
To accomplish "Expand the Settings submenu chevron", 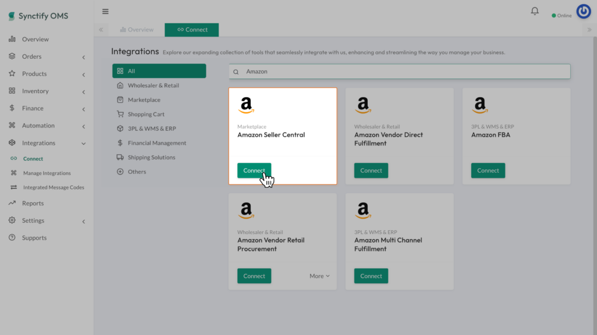I will pos(83,222).
